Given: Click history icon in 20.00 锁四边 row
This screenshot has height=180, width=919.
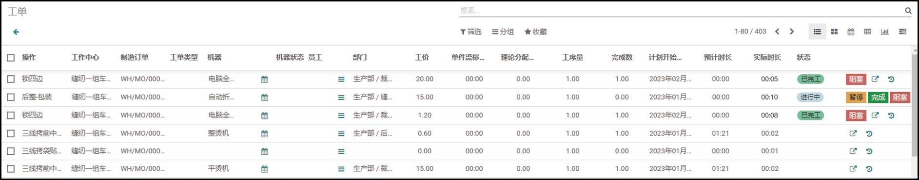Looking at the screenshot, I should tap(891, 79).
